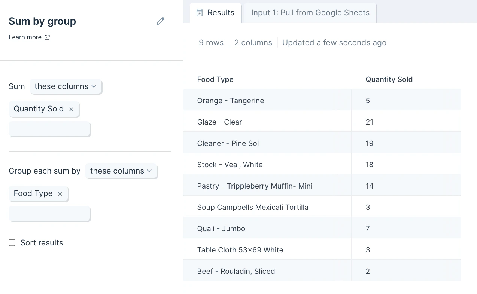
Task: Click the empty field below Food Type tag
Action: (x=49, y=214)
